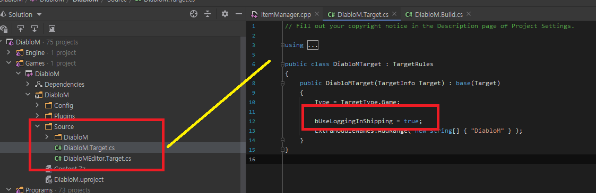Click TargetRules in the class declaration
The image size is (596, 193).
pyautogui.click(x=413, y=64)
